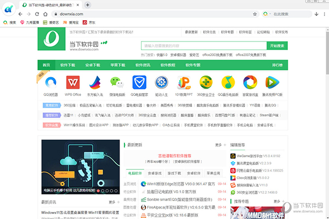
Task: Go to the browser home page icon
Action: click(46, 14)
